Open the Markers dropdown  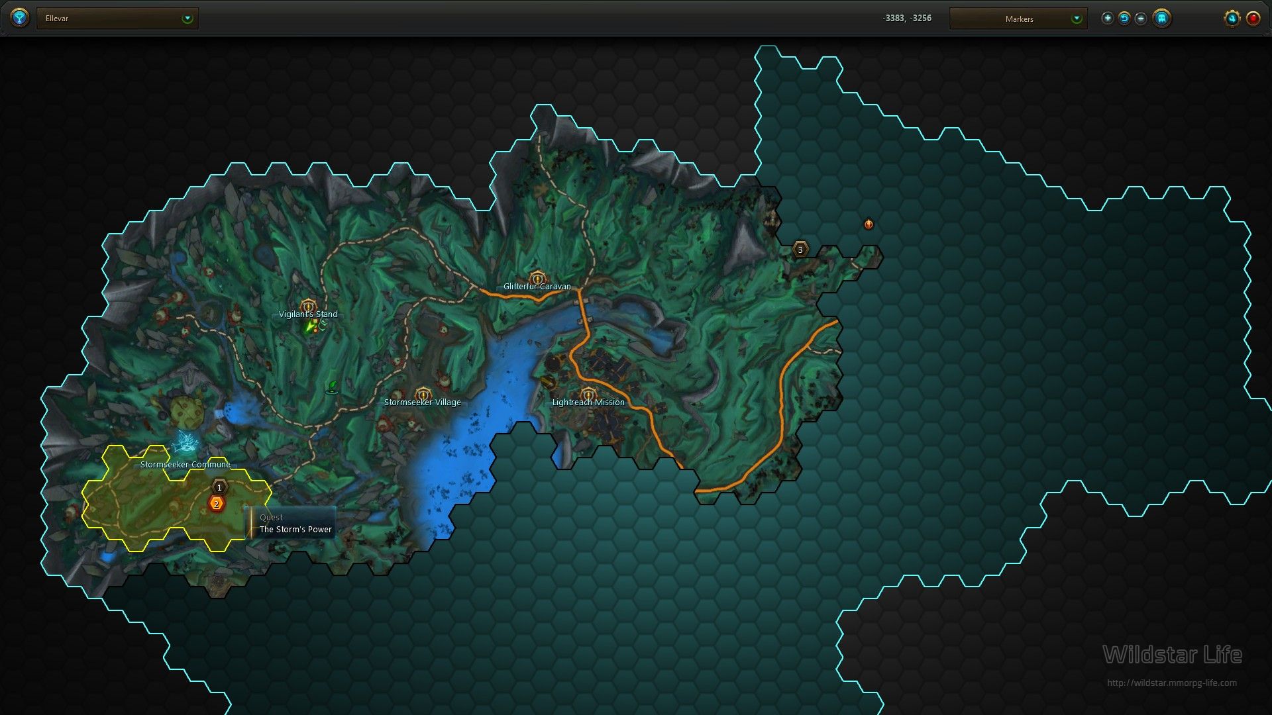coord(1018,19)
